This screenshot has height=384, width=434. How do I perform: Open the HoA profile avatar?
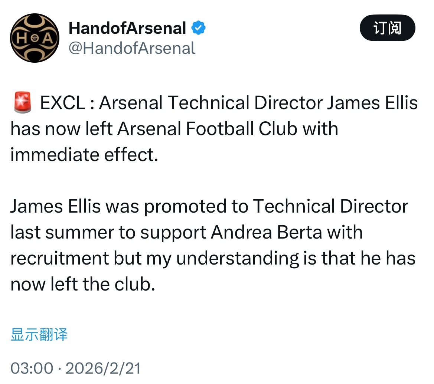click(x=35, y=38)
